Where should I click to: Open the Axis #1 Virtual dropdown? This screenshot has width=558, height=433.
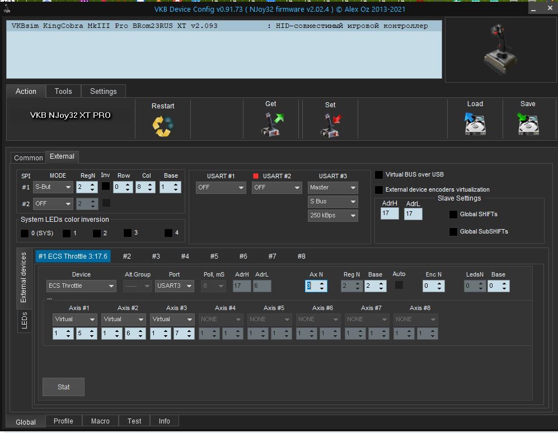tap(75, 320)
